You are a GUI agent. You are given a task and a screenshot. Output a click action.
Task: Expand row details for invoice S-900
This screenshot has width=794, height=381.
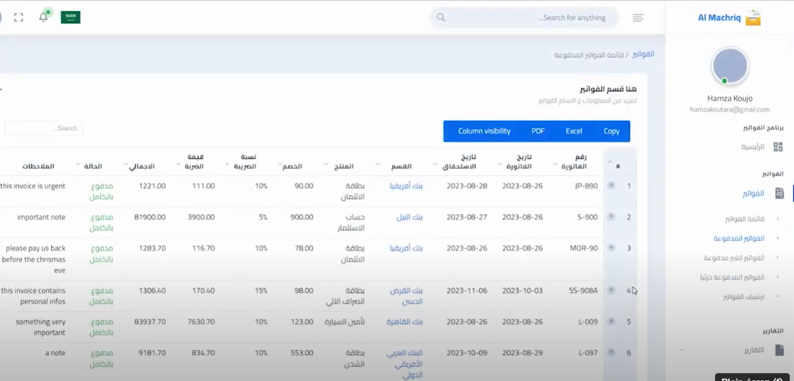point(611,216)
